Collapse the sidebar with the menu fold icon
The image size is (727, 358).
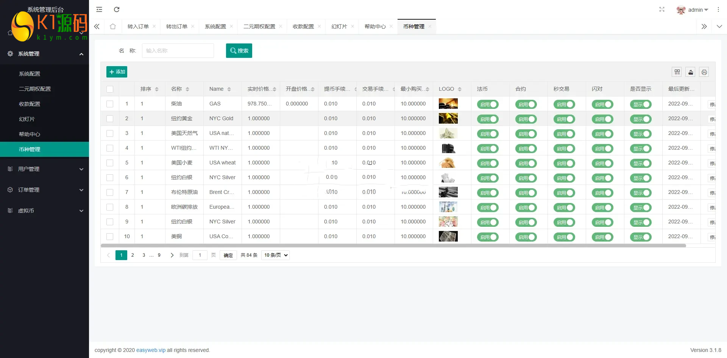coord(99,9)
